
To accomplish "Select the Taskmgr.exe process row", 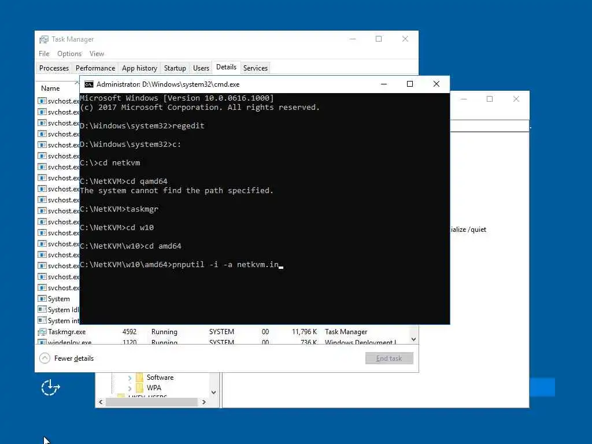I will [x=223, y=332].
